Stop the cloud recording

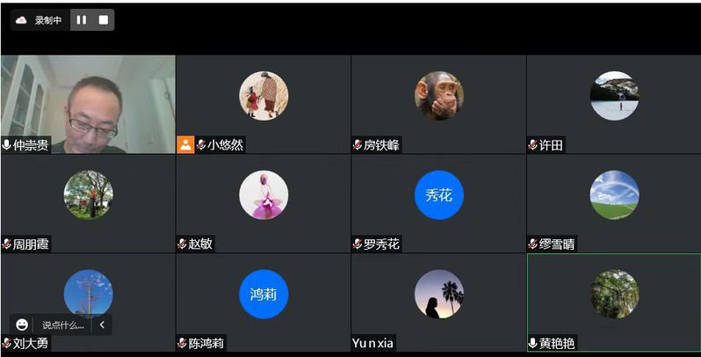[104, 20]
